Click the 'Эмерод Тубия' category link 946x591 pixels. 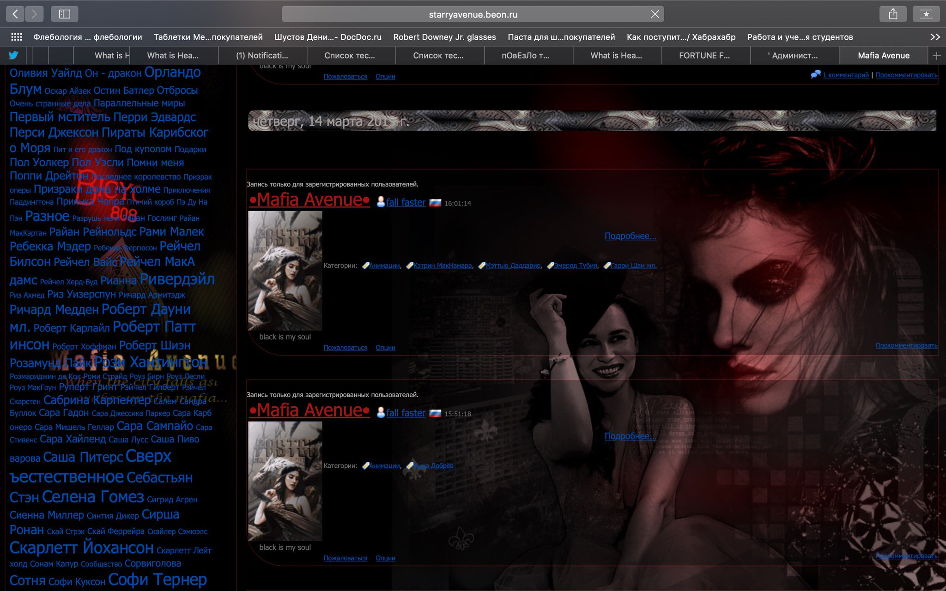pos(576,265)
